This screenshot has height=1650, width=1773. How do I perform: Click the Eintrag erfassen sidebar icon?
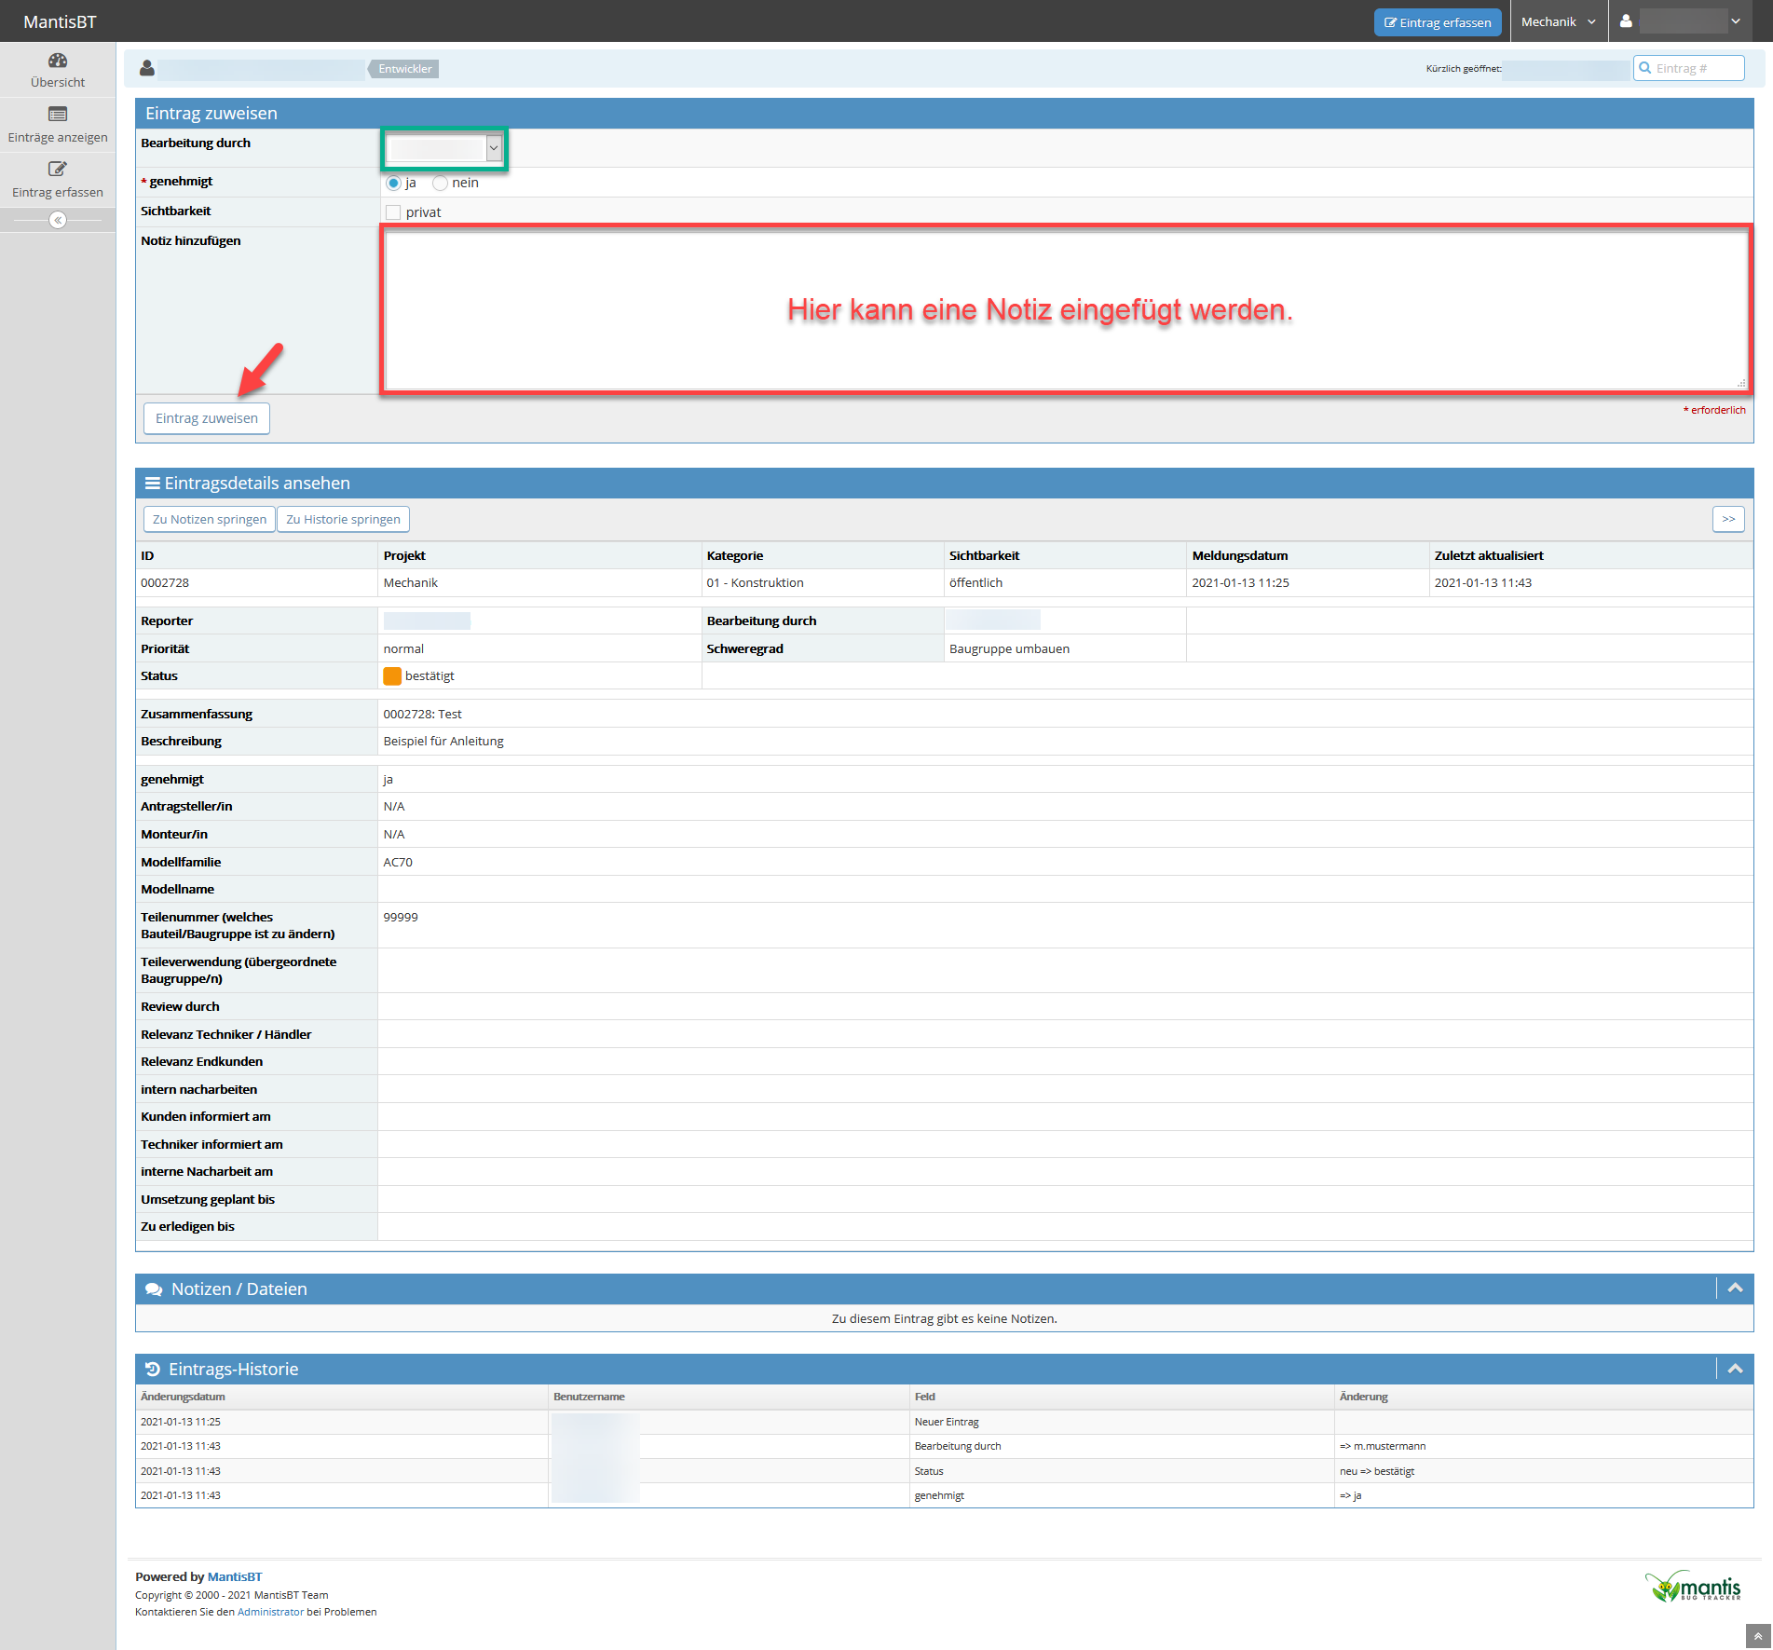tap(58, 170)
